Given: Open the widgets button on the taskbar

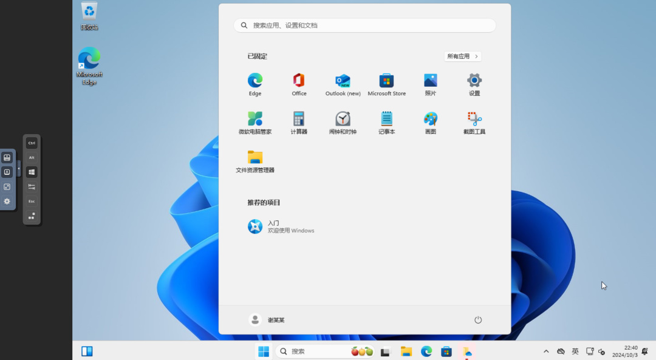Looking at the screenshot, I should pyautogui.click(x=87, y=352).
